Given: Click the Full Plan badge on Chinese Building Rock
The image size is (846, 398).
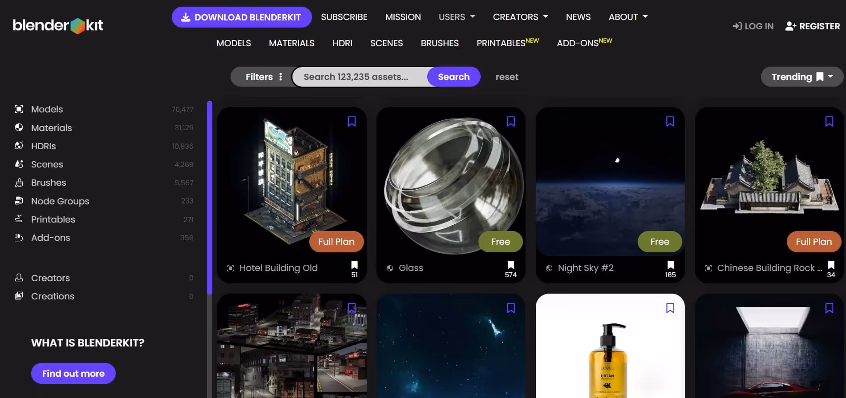Looking at the screenshot, I should [814, 242].
